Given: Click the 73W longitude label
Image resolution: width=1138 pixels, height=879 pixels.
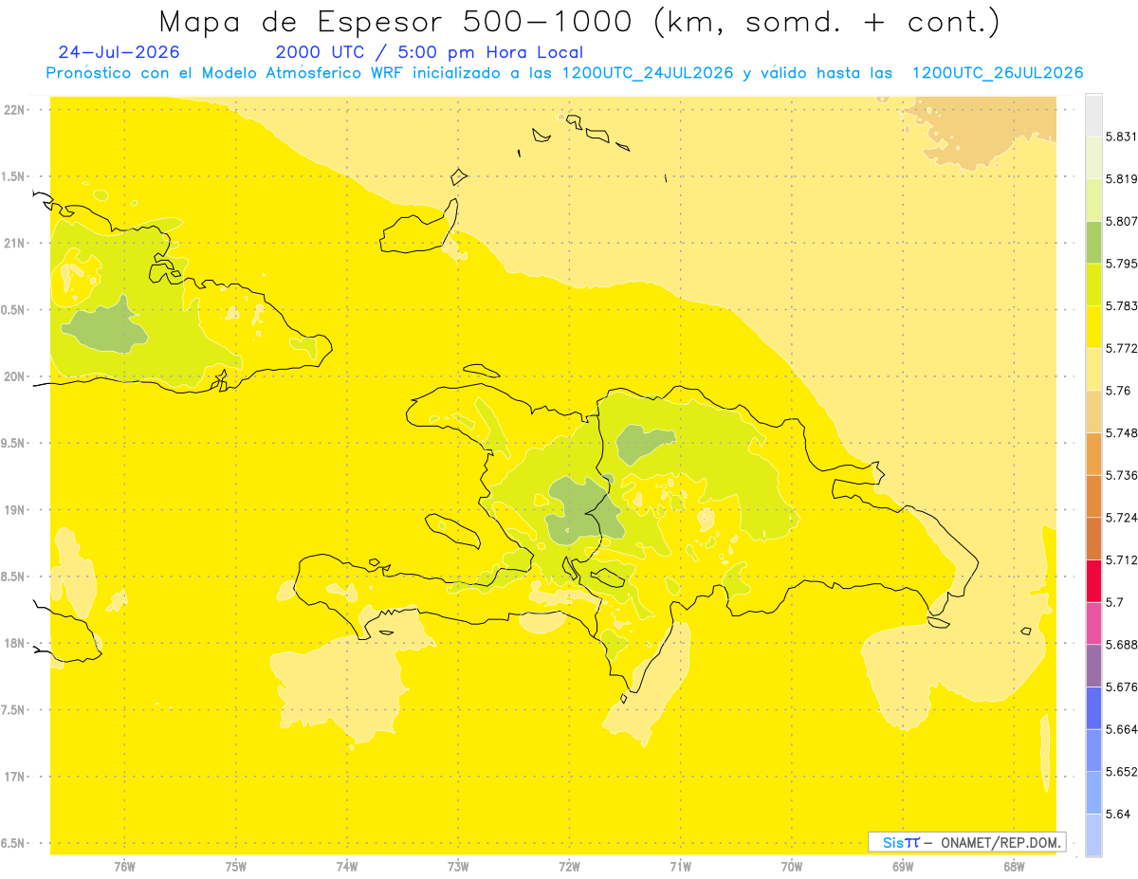Looking at the screenshot, I should point(458,866).
